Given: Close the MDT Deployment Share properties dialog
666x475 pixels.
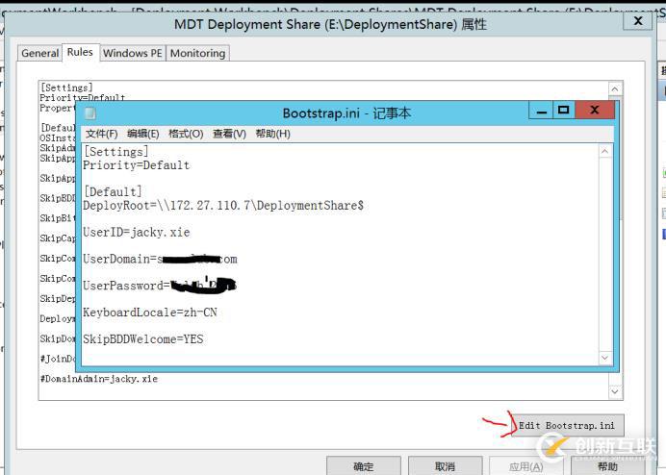Looking at the screenshot, I should (637, 21).
